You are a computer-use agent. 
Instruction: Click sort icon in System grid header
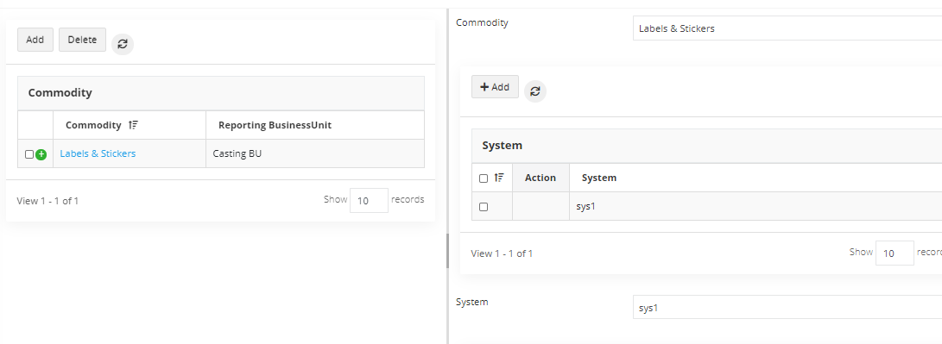pos(499,178)
